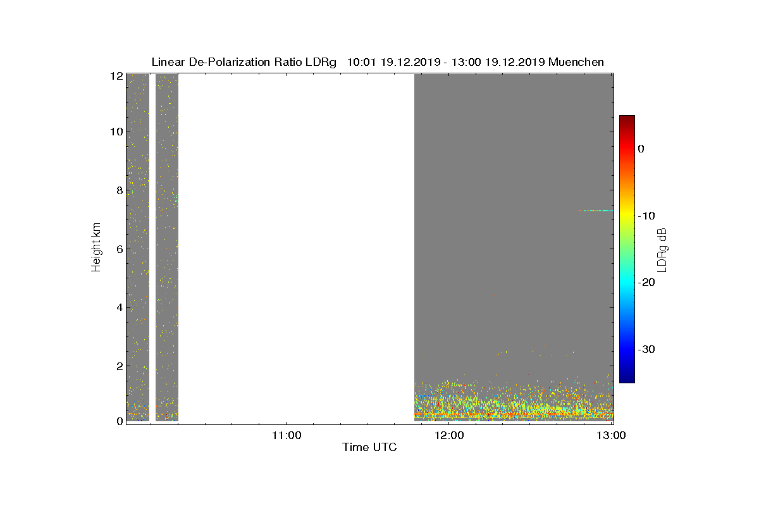Click the height tick label 8
759x506 pixels.
[x=118, y=190]
